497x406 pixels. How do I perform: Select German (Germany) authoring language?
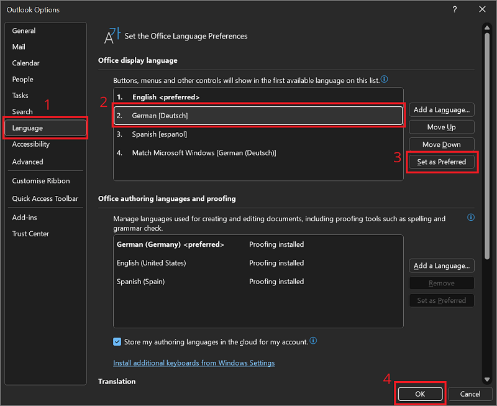[258, 244]
